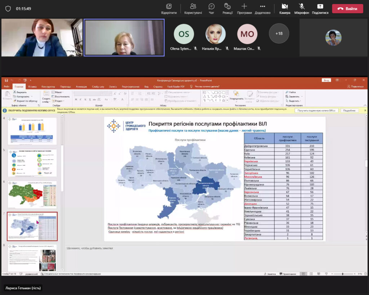369x295 pixels.
Task: Open the Макет layout dropdown
Action: tap(58, 92)
